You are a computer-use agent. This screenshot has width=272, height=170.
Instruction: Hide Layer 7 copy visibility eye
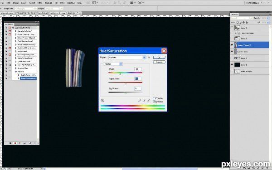coord(232,52)
